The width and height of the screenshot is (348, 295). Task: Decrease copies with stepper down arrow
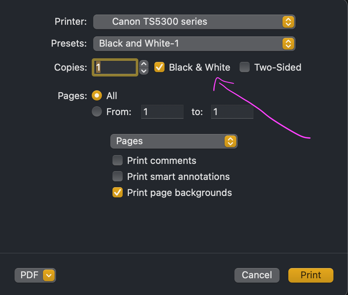pyautogui.click(x=144, y=71)
